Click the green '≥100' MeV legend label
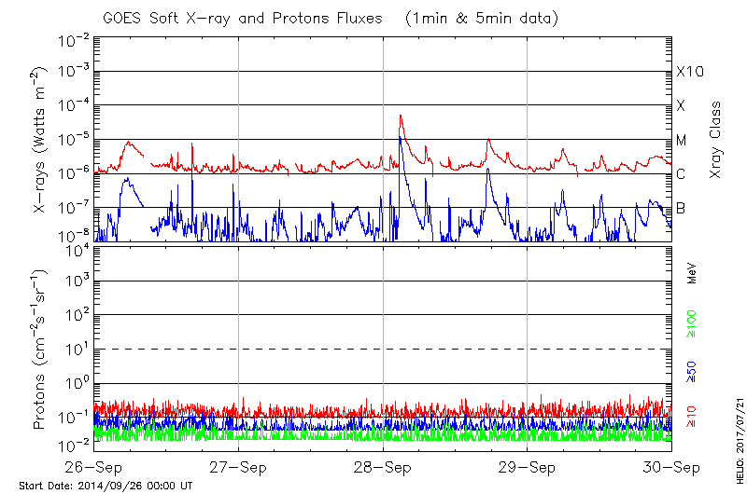Screen dimensions: 747x494 pos(692,322)
